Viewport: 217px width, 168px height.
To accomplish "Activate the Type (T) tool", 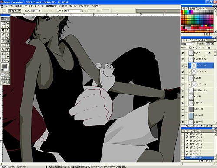I will [x=7, y=49].
